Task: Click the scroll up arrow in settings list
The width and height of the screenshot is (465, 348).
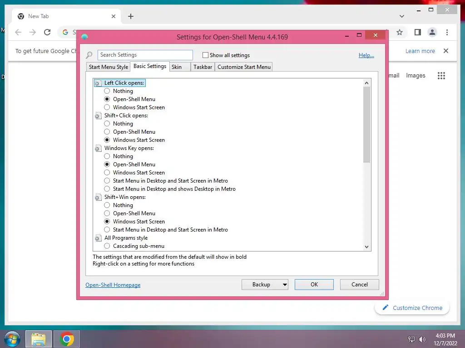Action: [367, 83]
